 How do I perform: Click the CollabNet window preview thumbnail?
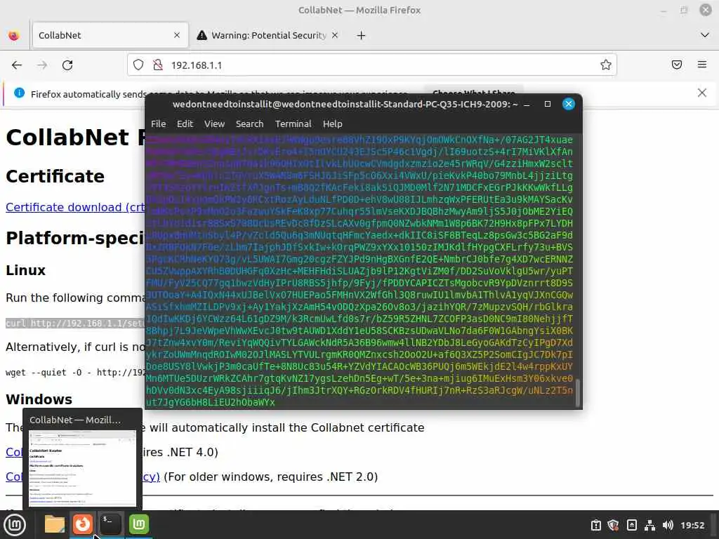point(82,468)
